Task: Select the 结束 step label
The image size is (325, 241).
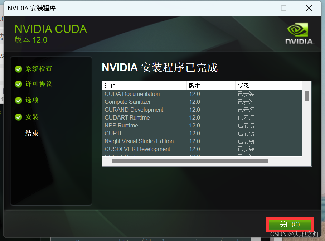Action: pos(32,133)
